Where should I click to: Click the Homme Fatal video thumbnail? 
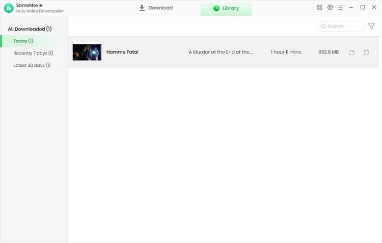click(87, 52)
